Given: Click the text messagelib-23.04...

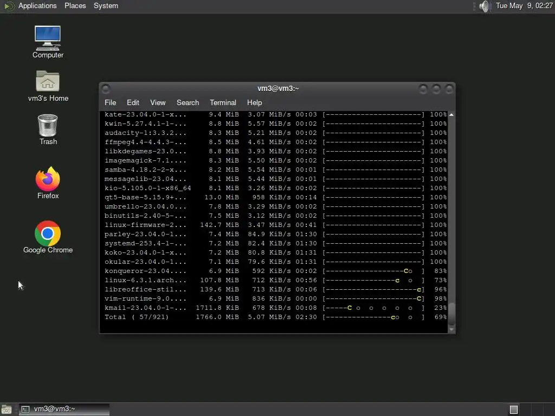Looking at the screenshot, I should coord(145,179).
